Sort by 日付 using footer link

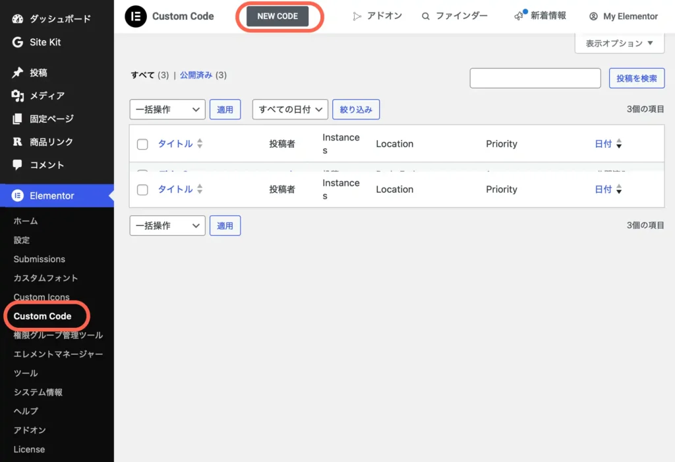tap(603, 189)
